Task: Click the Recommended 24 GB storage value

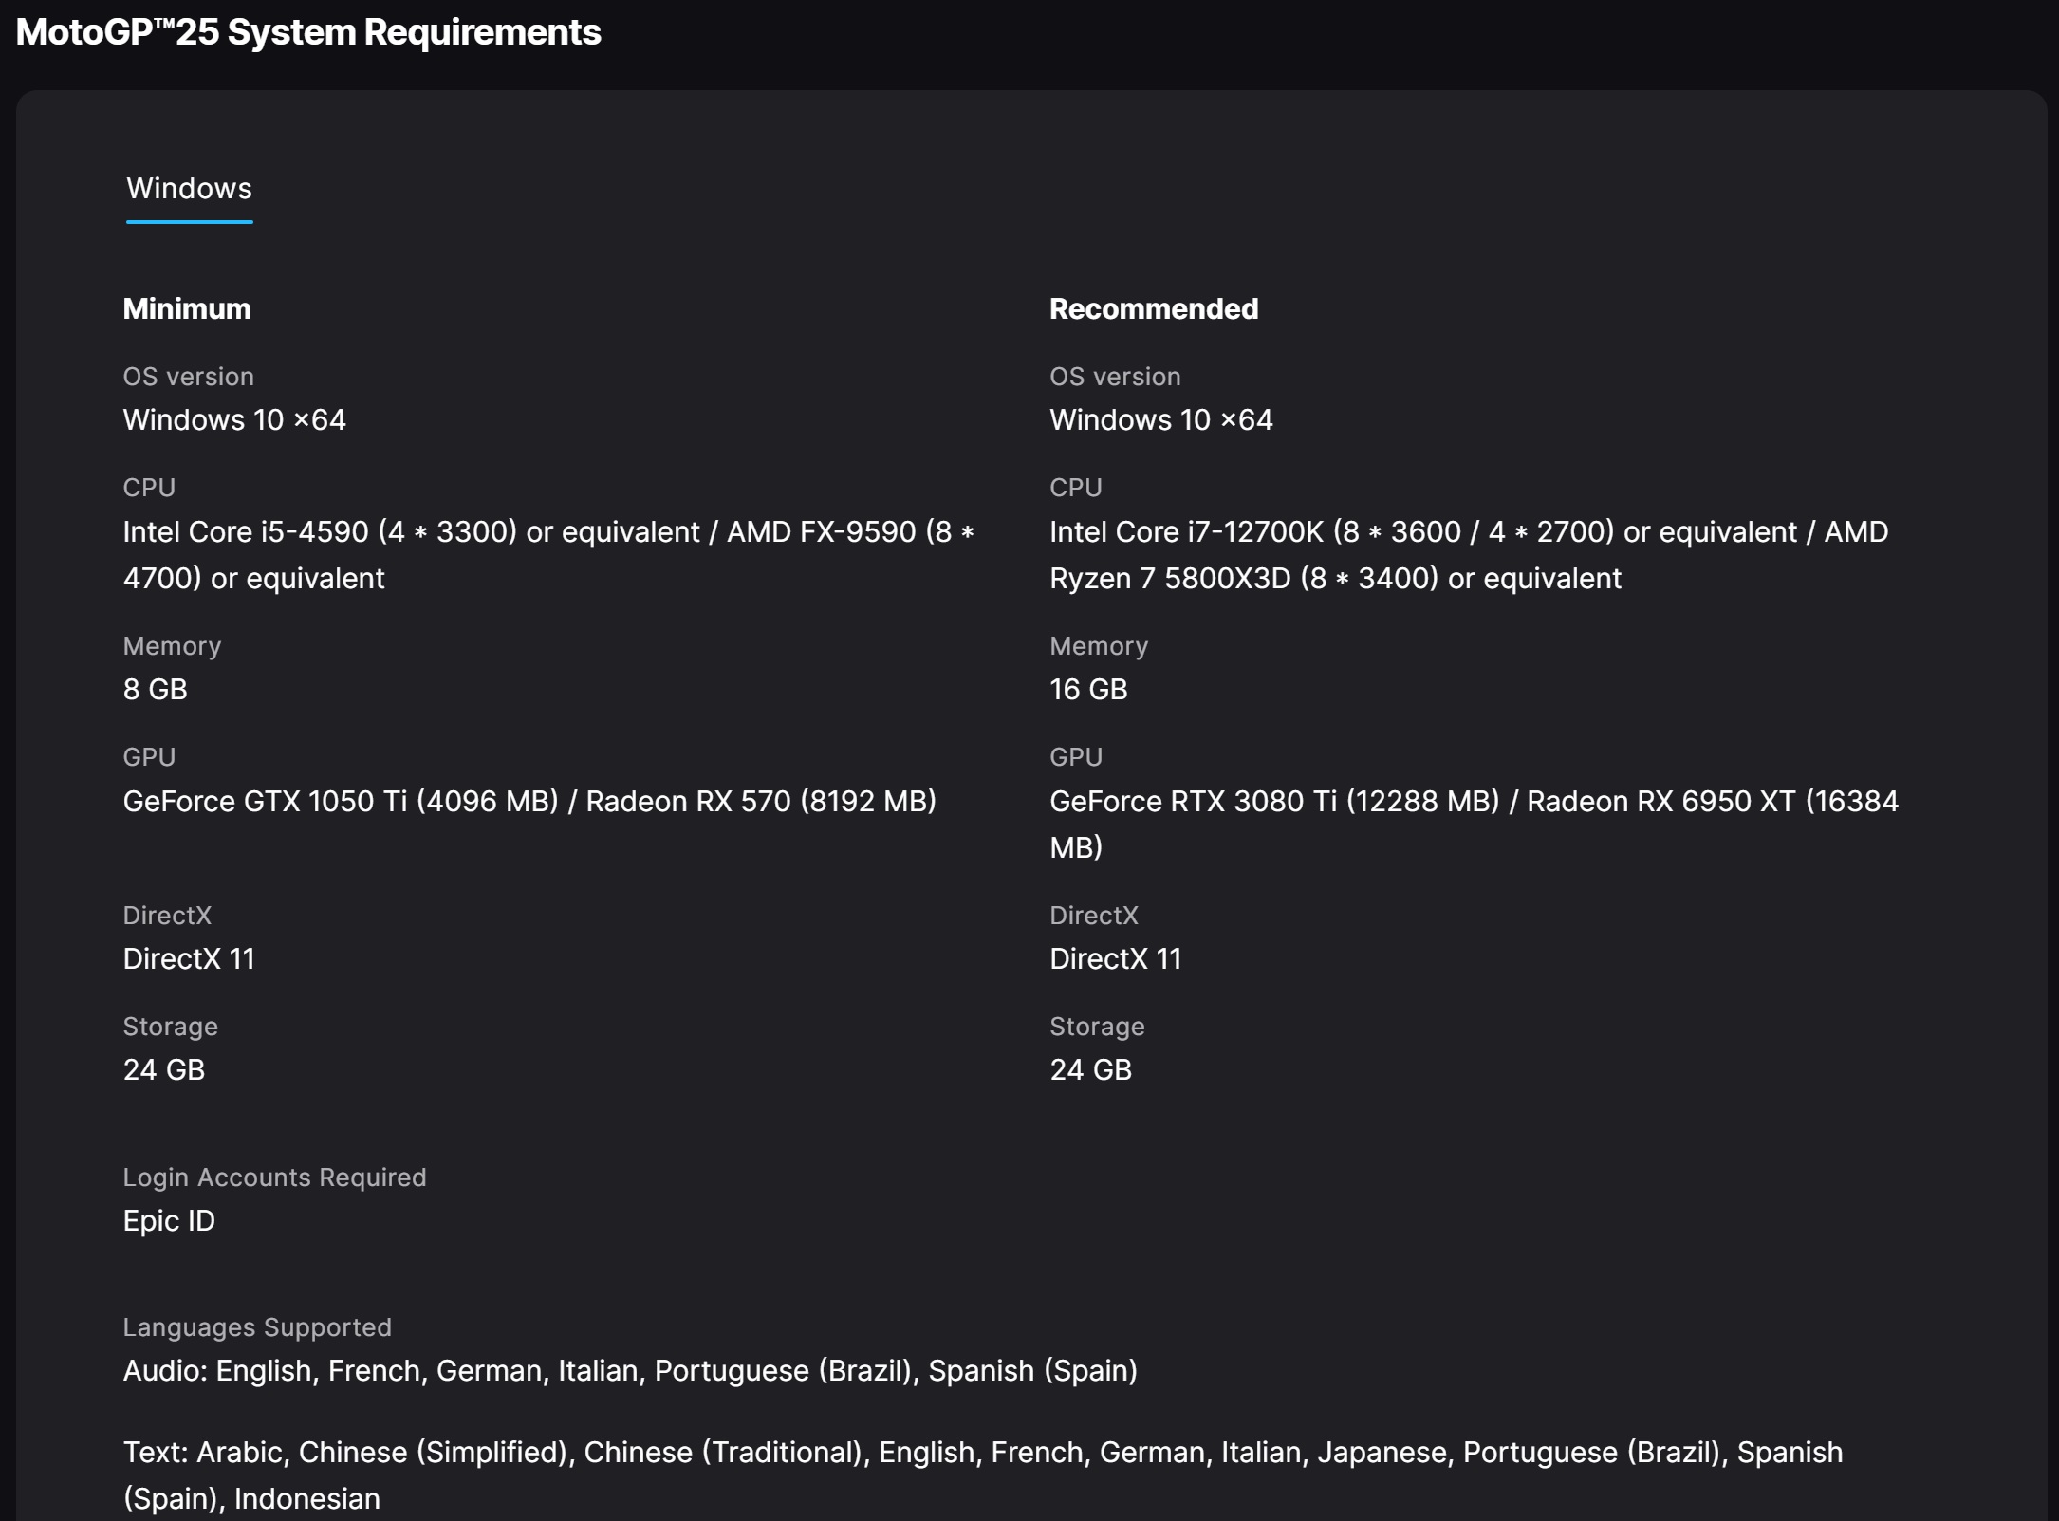Action: 1090,1069
